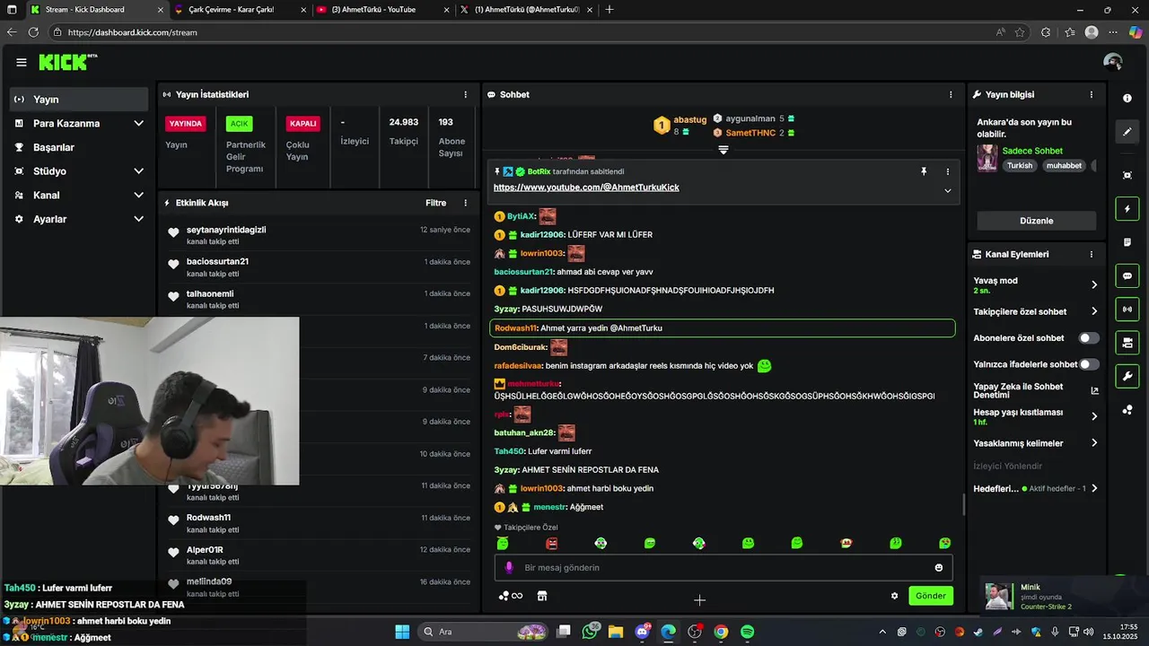This screenshot has width=1149, height=646.
Task: Open Yapay Zeka ile Sohbet Denetimi external link
Action: (1094, 390)
